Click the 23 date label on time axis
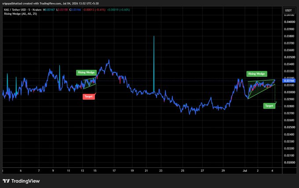The width and height of the screenshot is (299, 188). point(161,171)
